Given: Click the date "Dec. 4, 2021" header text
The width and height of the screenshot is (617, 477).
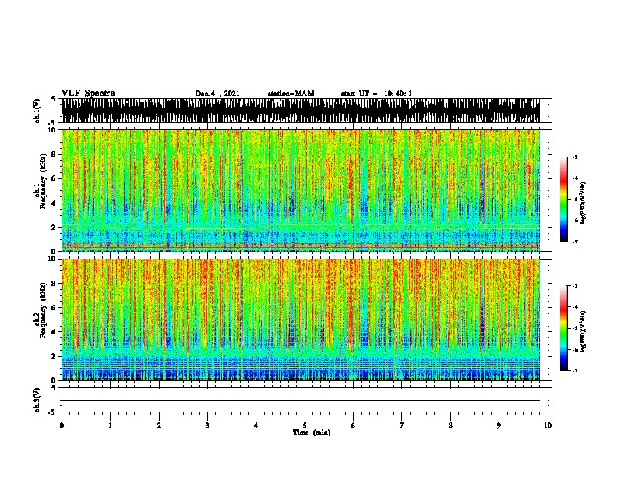Looking at the screenshot, I should [x=217, y=94].
